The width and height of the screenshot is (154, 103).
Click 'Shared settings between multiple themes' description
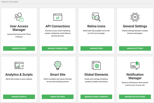tap(135, 32)
